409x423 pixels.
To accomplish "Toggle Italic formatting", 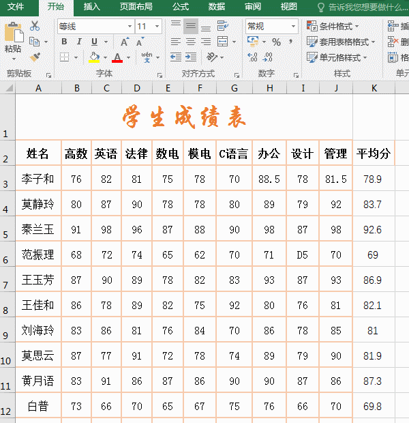I will coord(79,42).
